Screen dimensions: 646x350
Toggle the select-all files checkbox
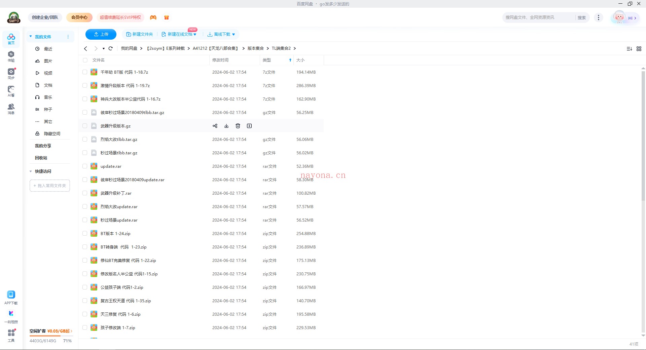(x=85, y=60)
